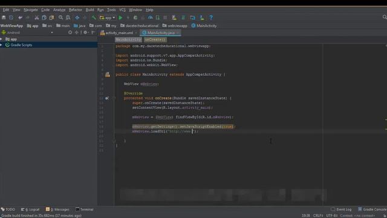
Task: Click the Synchronize toolbar icon
Action: tap(11, 18)
